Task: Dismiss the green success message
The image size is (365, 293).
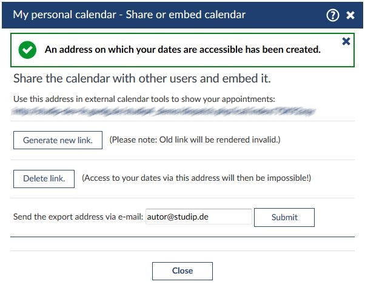Action: [x=346, y=41]
